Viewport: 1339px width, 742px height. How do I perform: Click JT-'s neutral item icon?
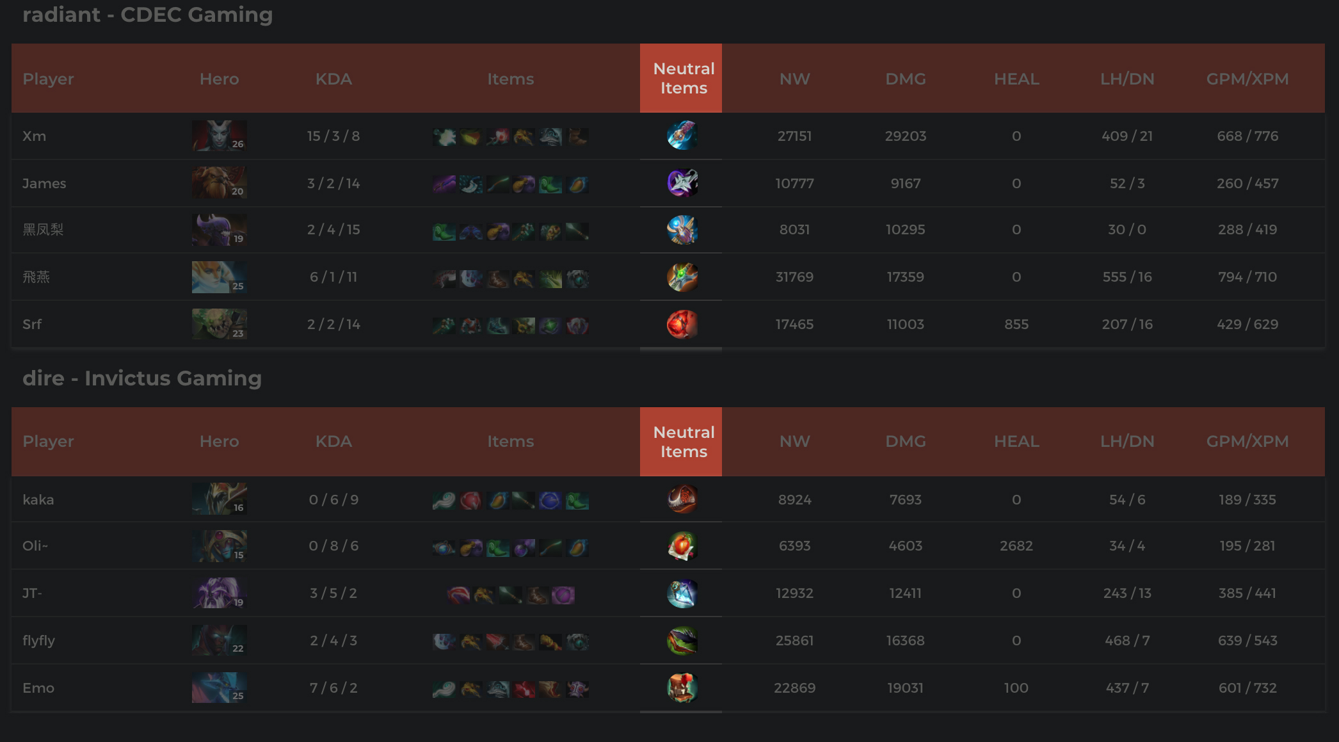[x=682, y=593]
